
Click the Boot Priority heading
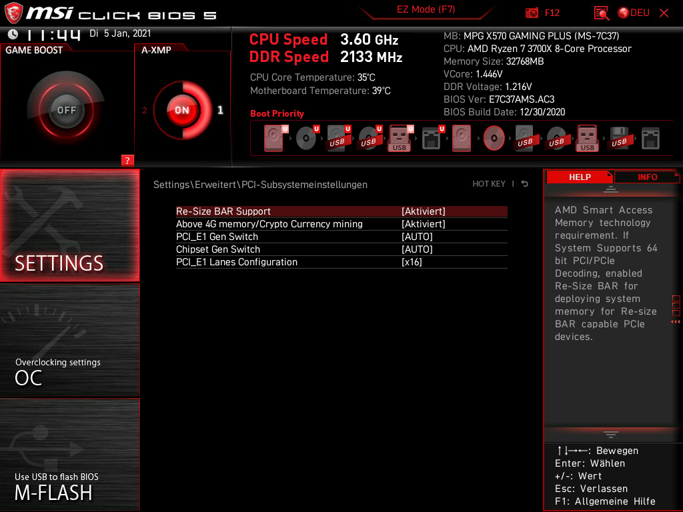[277, 113]
